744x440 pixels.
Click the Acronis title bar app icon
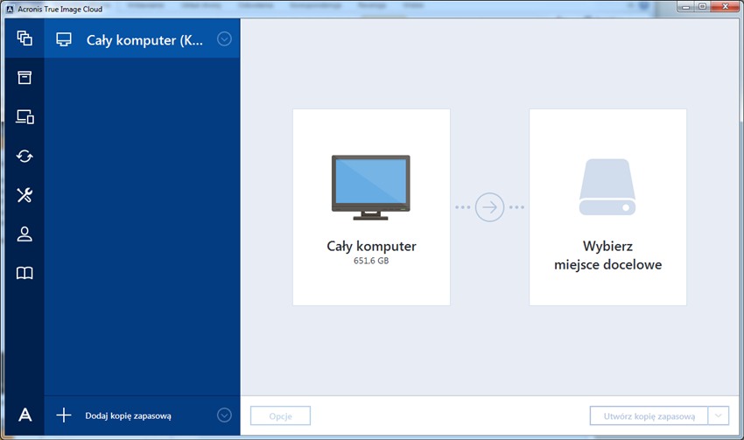(10, 9)
